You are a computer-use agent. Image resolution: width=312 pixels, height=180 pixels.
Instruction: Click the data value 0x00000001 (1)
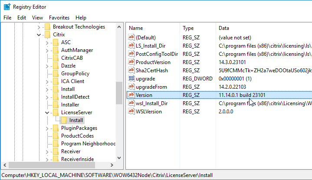(x=235, y=79)
